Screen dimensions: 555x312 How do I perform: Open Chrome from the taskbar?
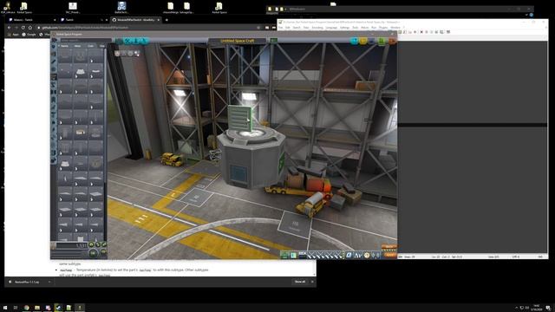click(x=27, y=308)
